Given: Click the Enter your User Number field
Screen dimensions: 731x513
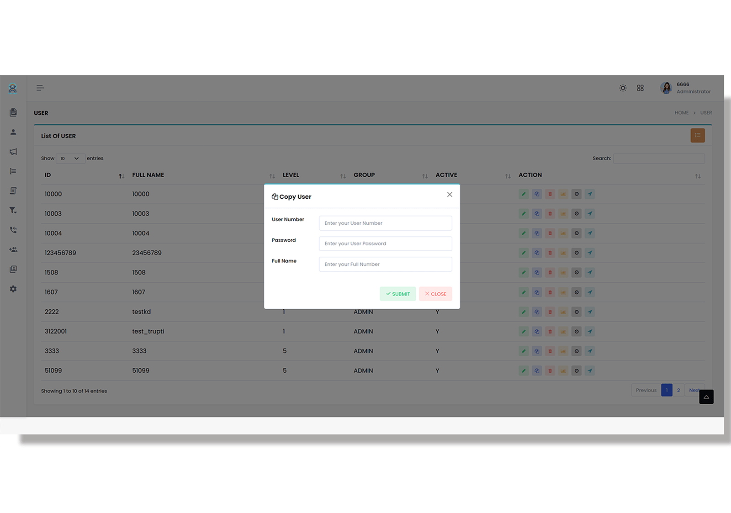Looking at the screenshot, I should point(385,223).
